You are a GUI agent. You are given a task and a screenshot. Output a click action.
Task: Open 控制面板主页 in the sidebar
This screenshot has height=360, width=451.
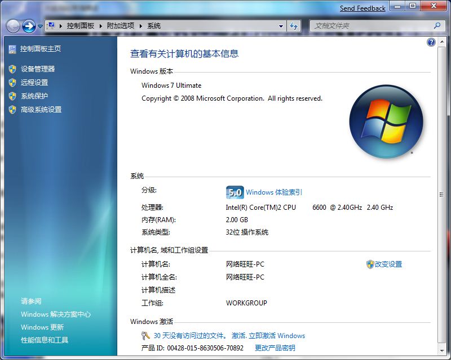(x=41, y=49)
